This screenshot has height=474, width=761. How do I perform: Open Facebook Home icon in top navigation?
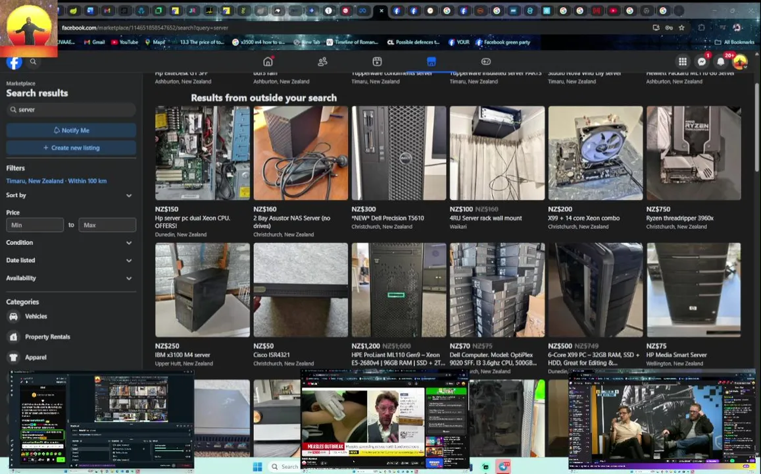point(268,61)
